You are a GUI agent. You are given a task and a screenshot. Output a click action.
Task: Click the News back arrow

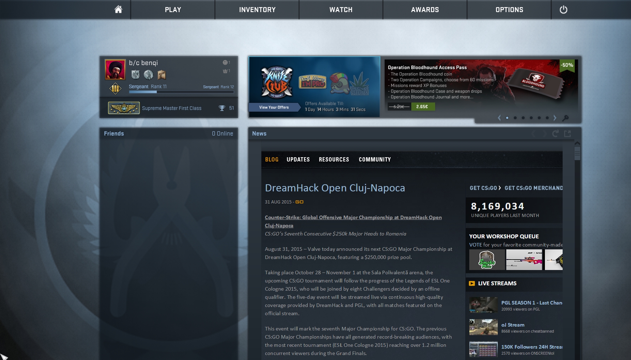coord(534,133)
